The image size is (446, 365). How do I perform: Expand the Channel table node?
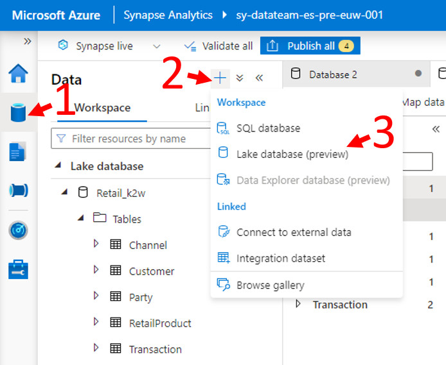(96, 244)
